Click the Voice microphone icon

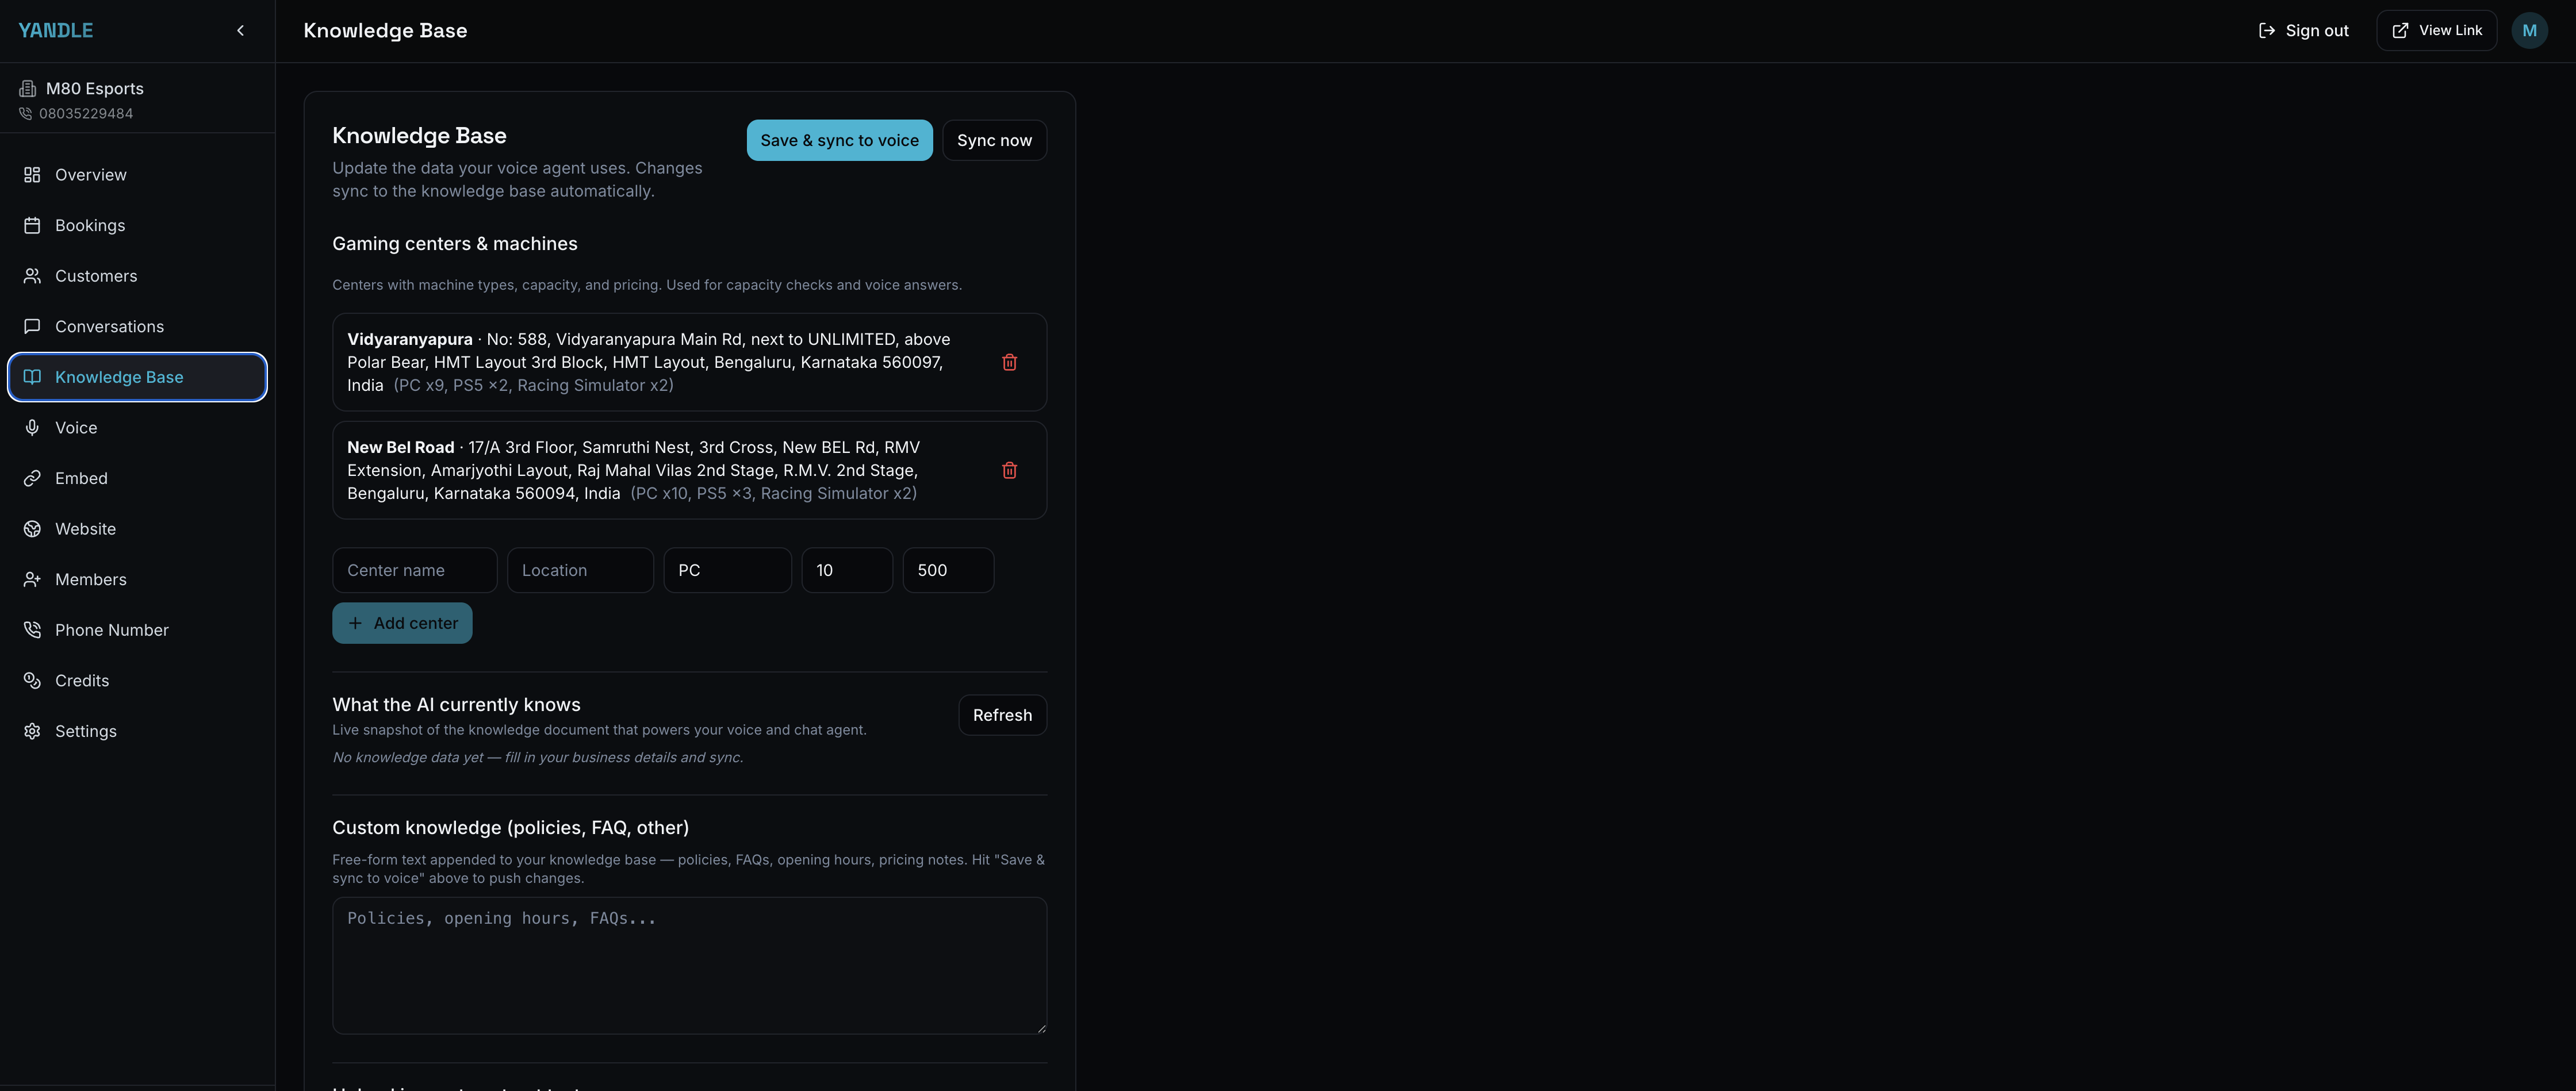point(32,428)
